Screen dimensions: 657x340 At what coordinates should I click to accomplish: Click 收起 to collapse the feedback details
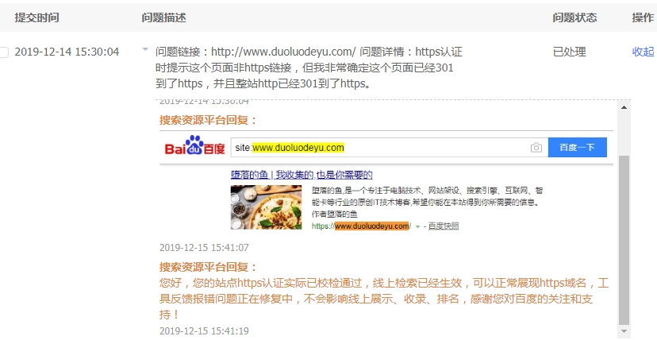pos(644,52)
